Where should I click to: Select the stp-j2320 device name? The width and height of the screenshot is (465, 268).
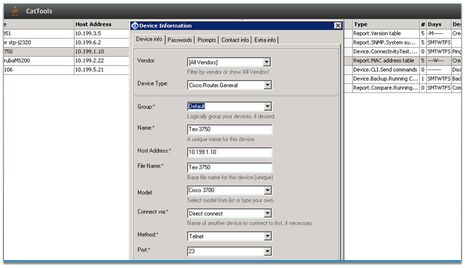17,42
